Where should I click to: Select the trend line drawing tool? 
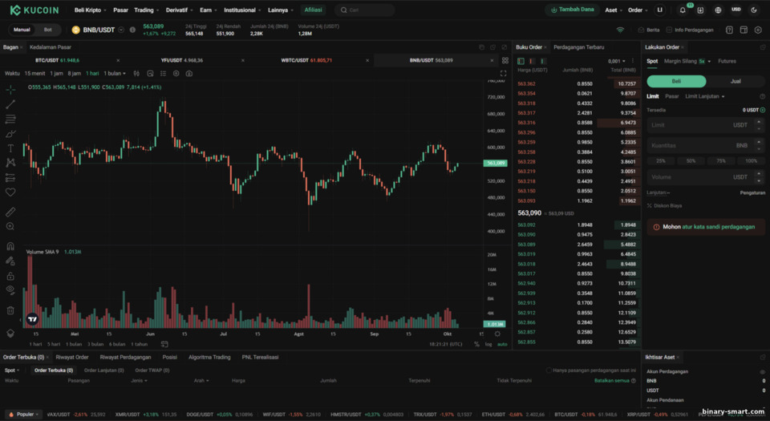10,104
